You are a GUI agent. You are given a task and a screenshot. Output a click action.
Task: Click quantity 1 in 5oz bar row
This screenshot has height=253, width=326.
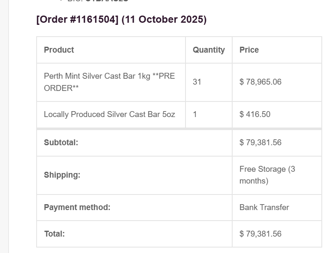coord(195,114)
